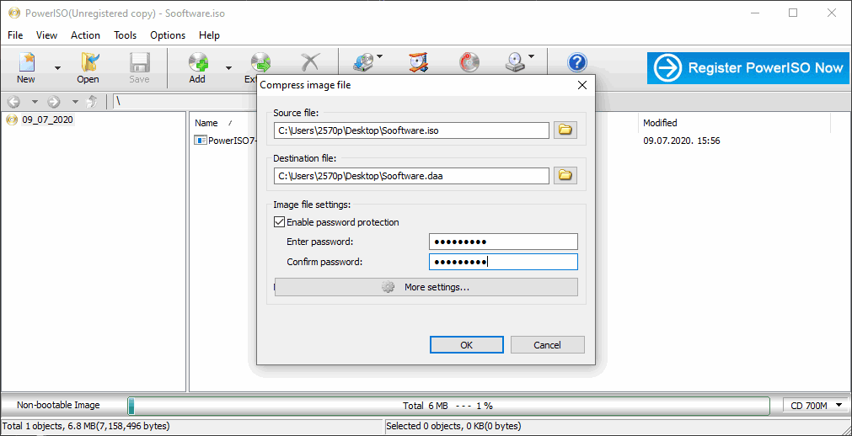
Task: Click the Enter password field
Action: point(503,242)
